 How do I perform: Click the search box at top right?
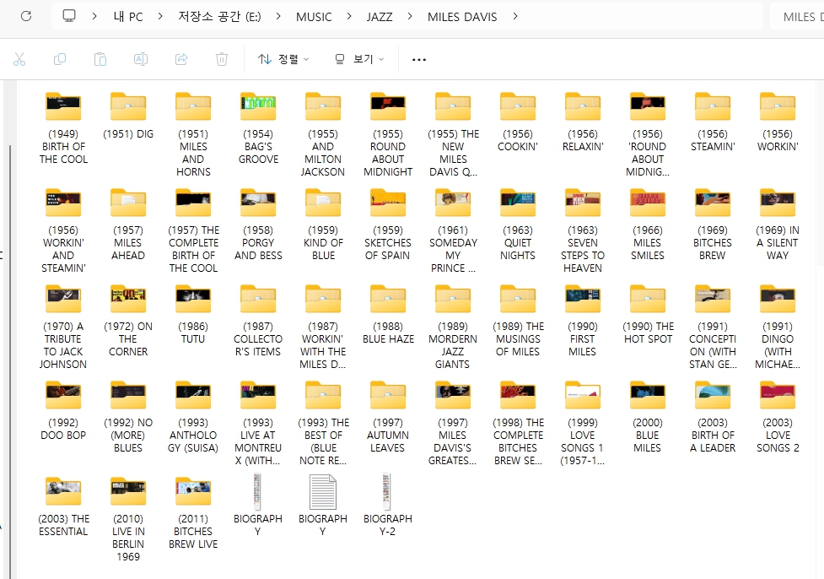pyautogui.click(x=795, y=17)
